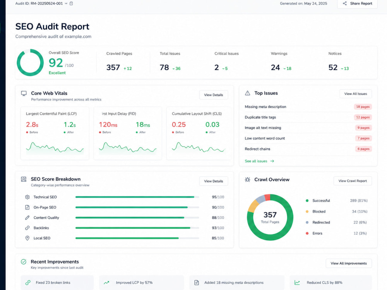Click the share icon in Share Report
This screenshot has width=387, height=290.
pyautogui.click(x=345, y=3)
